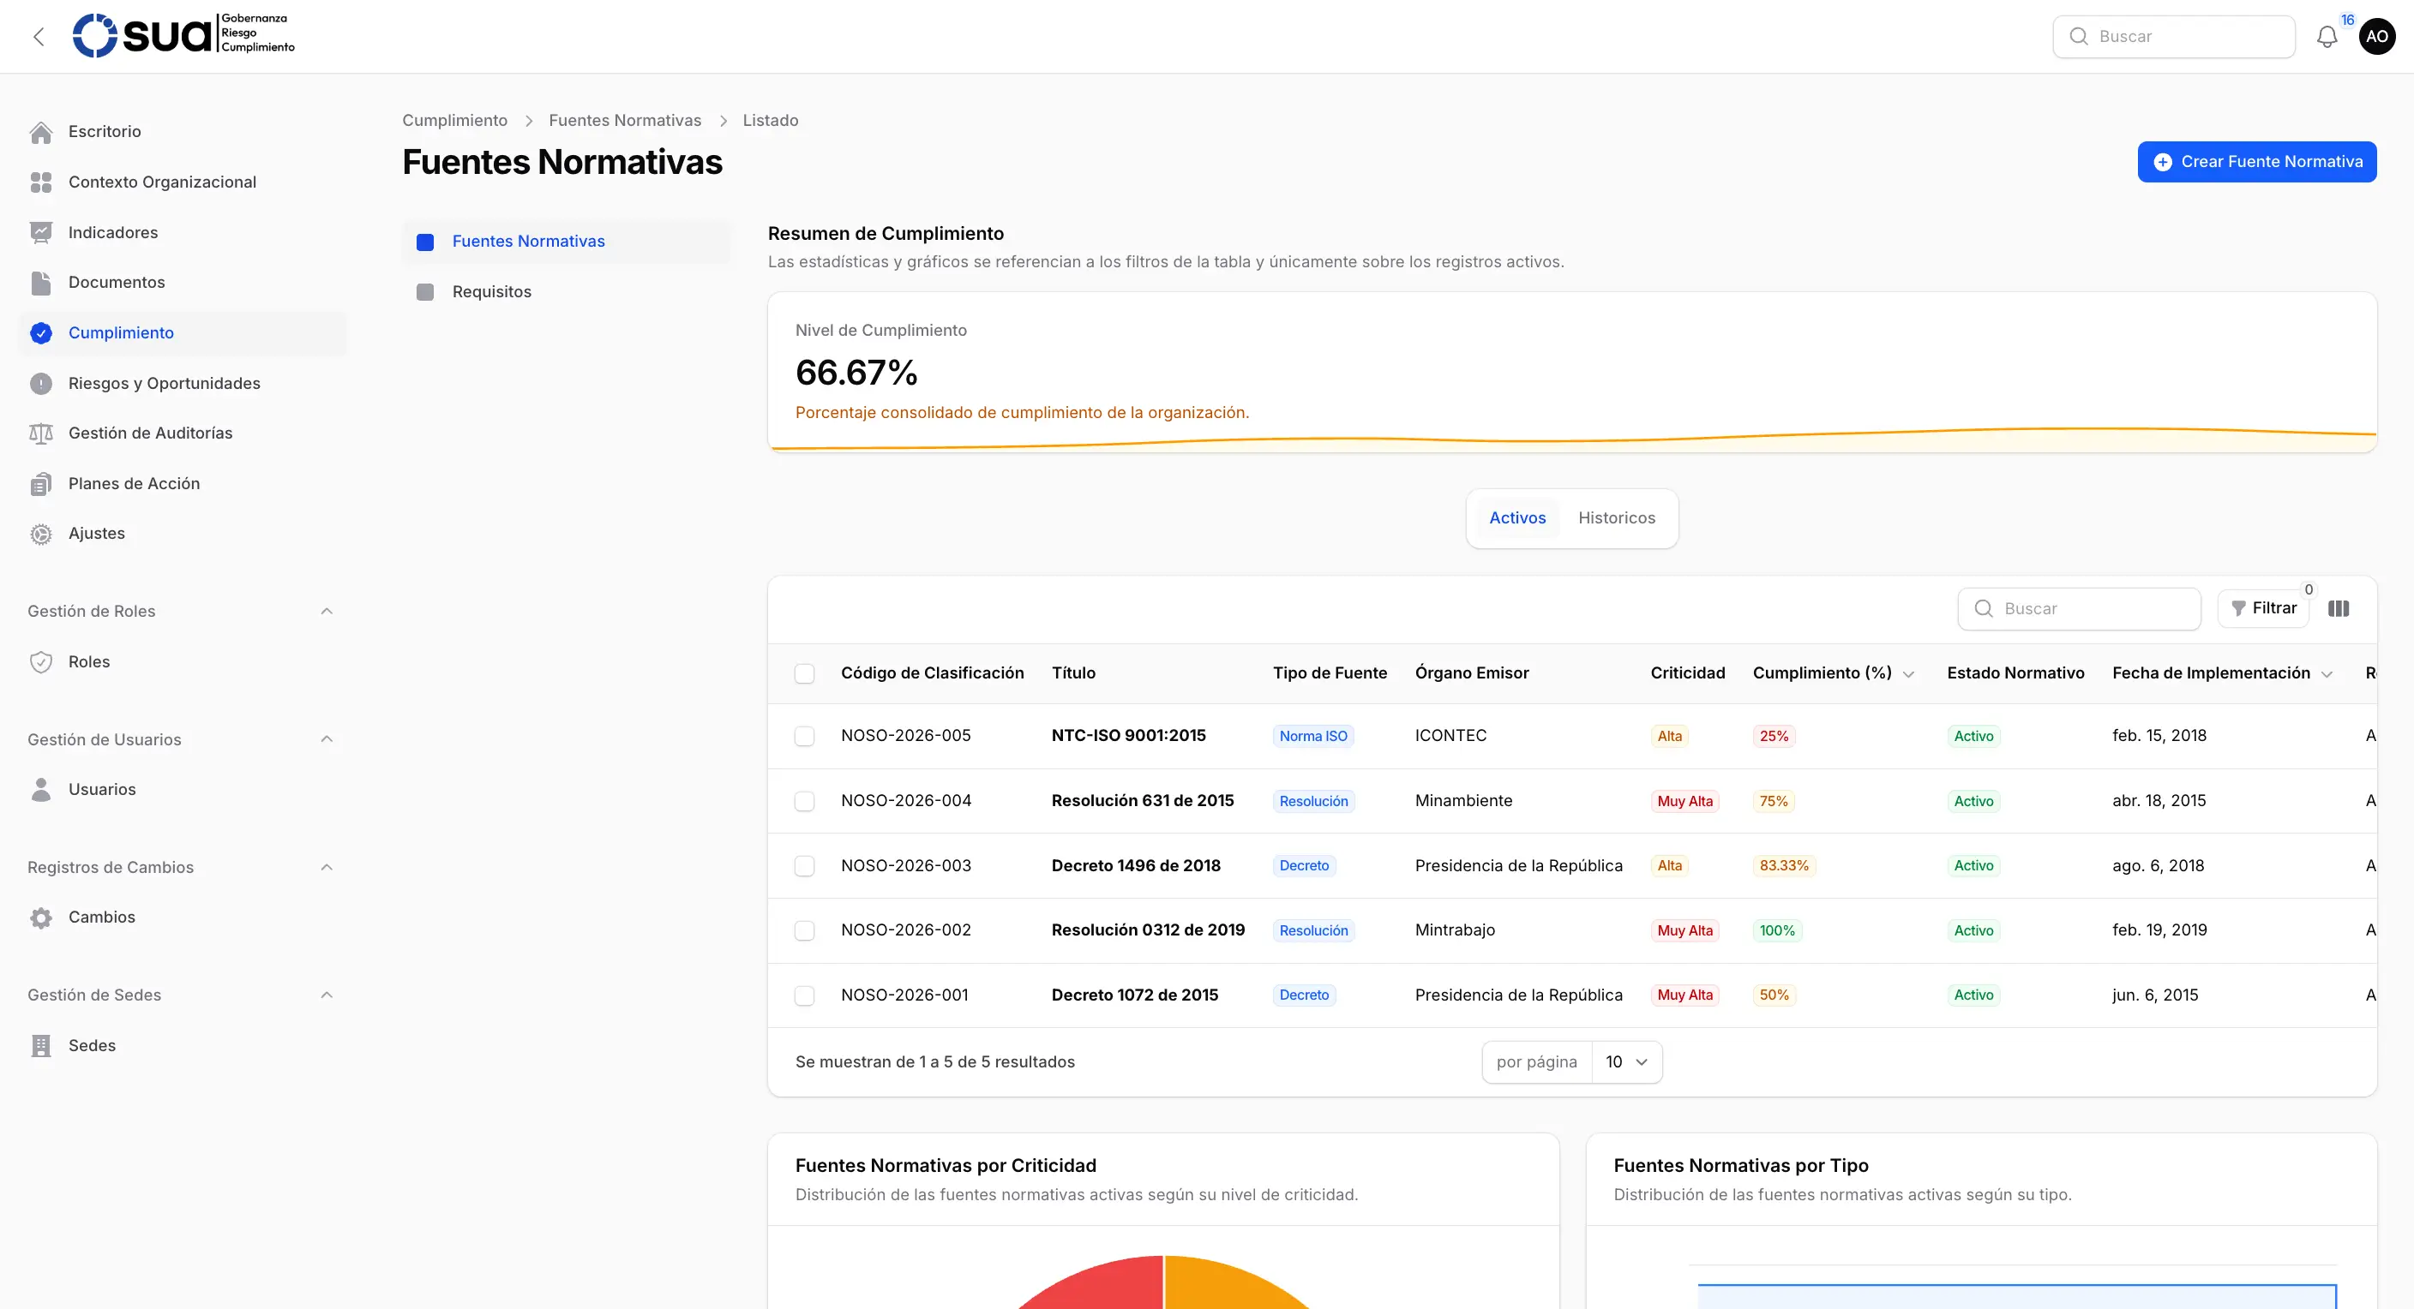Collapse the Gestión de Usuarios section
Viewport: 2414px width, 1309px height.
tap(326, 739)
